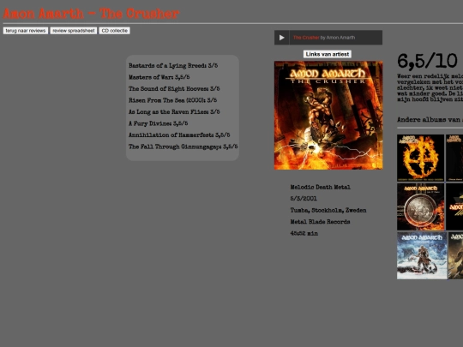Click the '6,5/10' rating score
Viewport: 463px width, 347px height.
[x=427, y=62]
